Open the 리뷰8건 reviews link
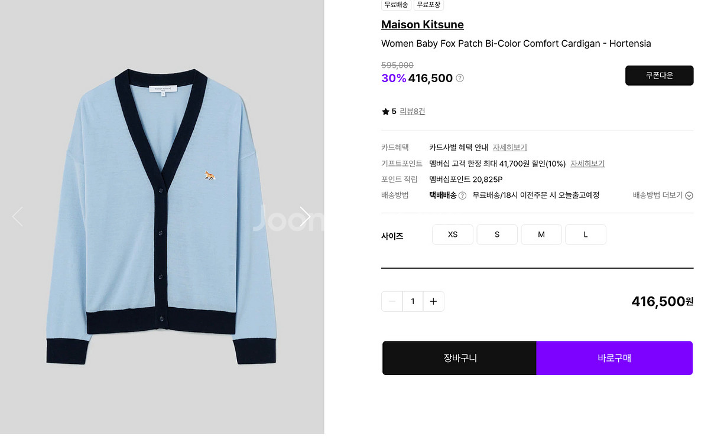Viewport: 711px width, 443px height. point(412,112)
